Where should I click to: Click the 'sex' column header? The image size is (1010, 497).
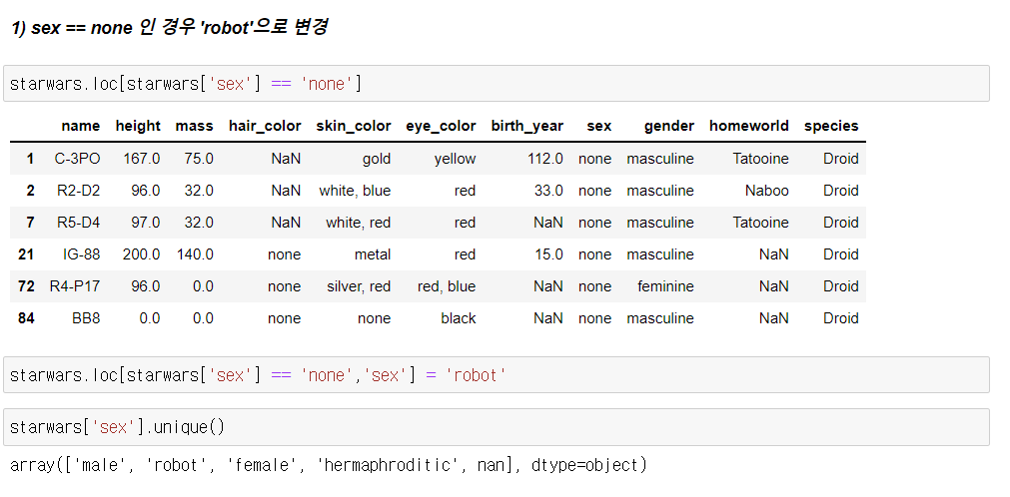pyautogui.click(x=599, y=126)
